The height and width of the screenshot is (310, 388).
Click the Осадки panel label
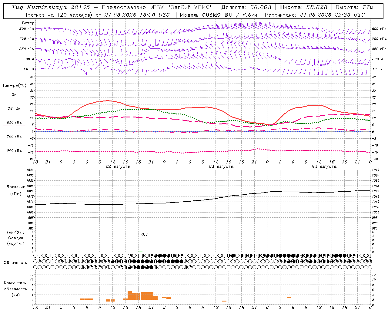pos(16,238)
